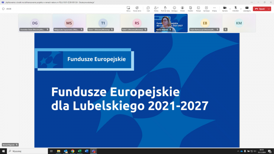Select participant tile T1 Trener 1
Viewport: 274px width, 154px height.
click(x=103, y=23)
